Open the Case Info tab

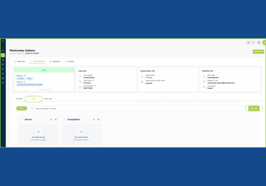pyautogui.click(x=19, y=61)
